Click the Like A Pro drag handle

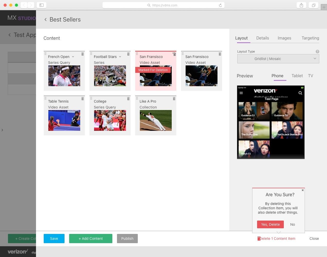click(137, 98)
